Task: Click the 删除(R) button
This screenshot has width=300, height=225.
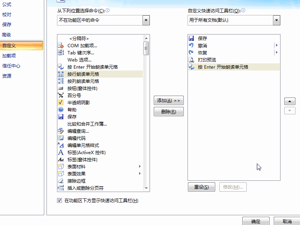Action: click(x=168, y=111)
